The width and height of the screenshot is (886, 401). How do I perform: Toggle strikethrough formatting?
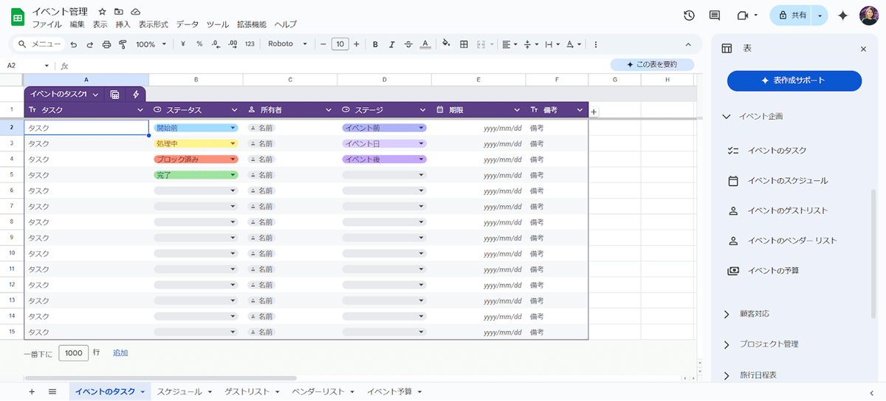click(x=408, y=44)
